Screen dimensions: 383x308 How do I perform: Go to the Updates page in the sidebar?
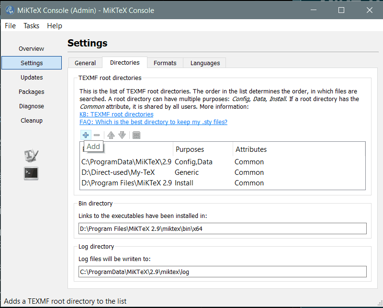tap(32, 77)
